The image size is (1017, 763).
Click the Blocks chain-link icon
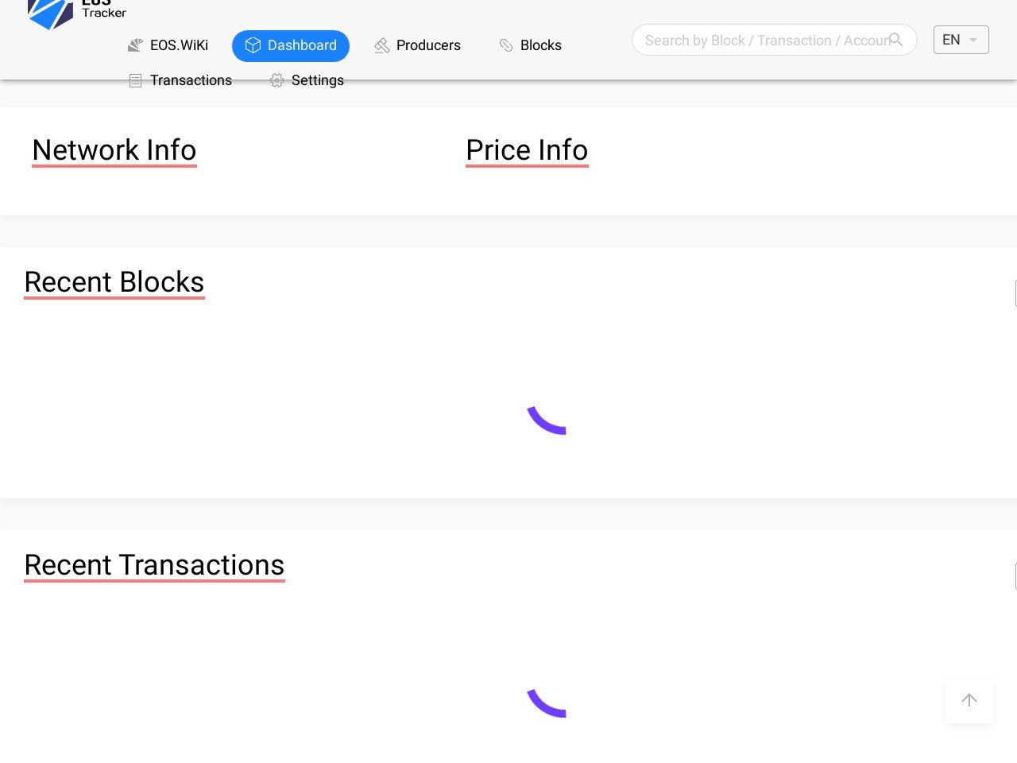[x=506, y=45]
